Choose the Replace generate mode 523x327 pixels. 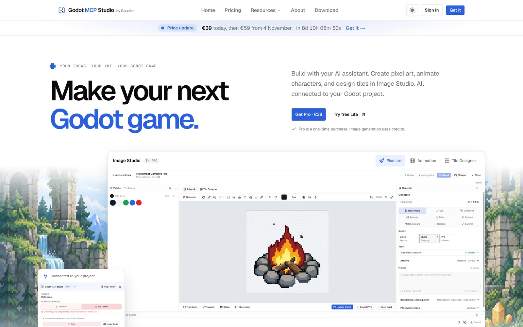pyautogui.click(x=440, y=224)
